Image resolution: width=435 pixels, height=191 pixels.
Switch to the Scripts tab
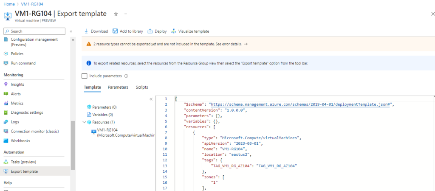coord(142,87)
